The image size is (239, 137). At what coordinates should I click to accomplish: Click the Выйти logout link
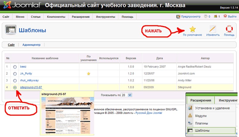click(x=232, y=16)
